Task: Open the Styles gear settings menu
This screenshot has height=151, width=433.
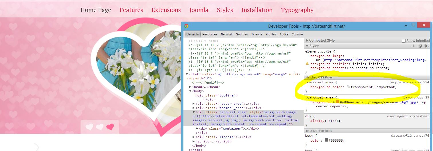Action: click(x=426, y=46)
